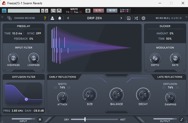Click the handle right of width 74%
Screen dimensions: 188x123
(x=69, y=88)
